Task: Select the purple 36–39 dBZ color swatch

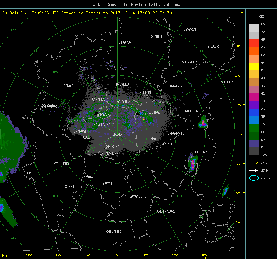Action: [254, 105]
